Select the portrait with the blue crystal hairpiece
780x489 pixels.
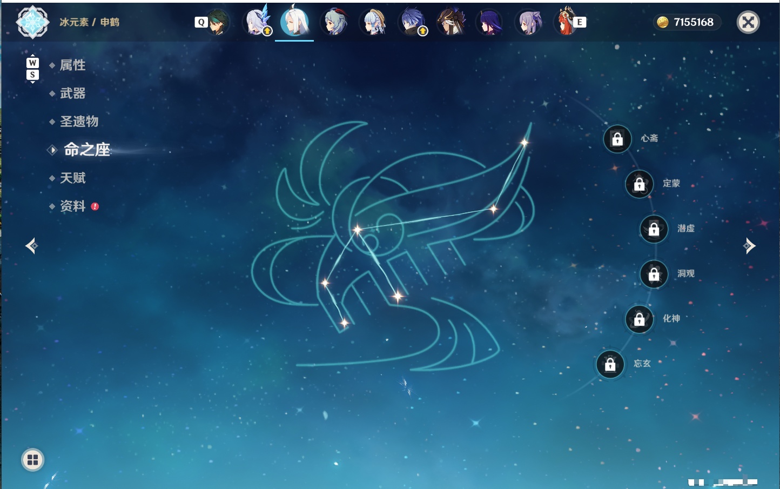click(258, 22)
